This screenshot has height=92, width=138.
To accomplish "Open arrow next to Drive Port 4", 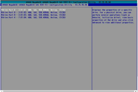I will coord(2,17).
